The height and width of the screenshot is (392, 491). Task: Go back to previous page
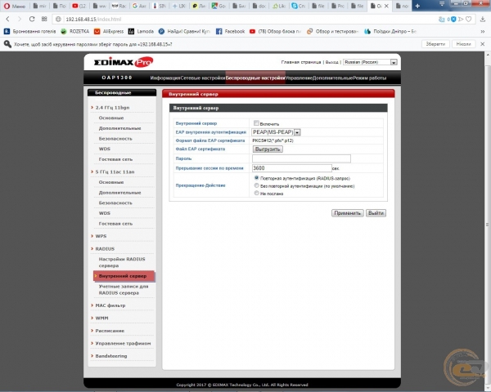[8, 19]
